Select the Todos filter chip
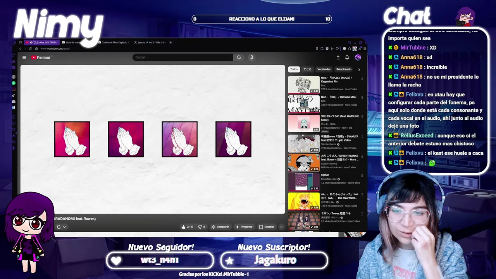The image size is (496, 279). point(294,69)
